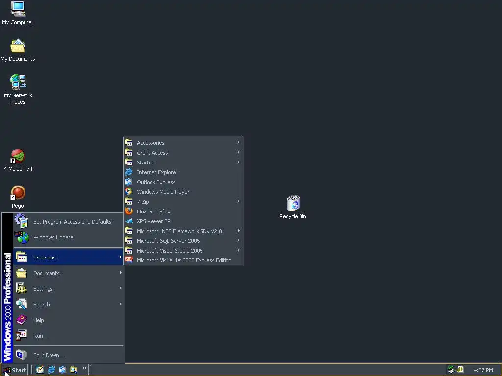Click the submenu arrow beside Search

coord(121,304)
